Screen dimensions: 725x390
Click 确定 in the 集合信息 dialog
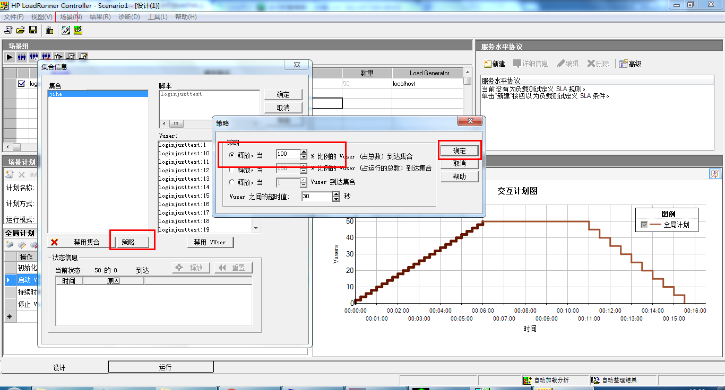pyautogui.click(x=283, y=95)
